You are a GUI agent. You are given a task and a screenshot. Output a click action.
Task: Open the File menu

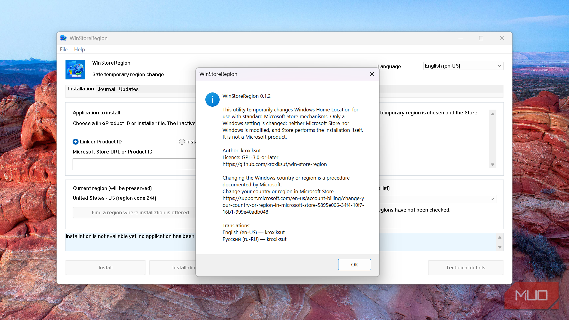pyautogui.click(x=64, y=49)
